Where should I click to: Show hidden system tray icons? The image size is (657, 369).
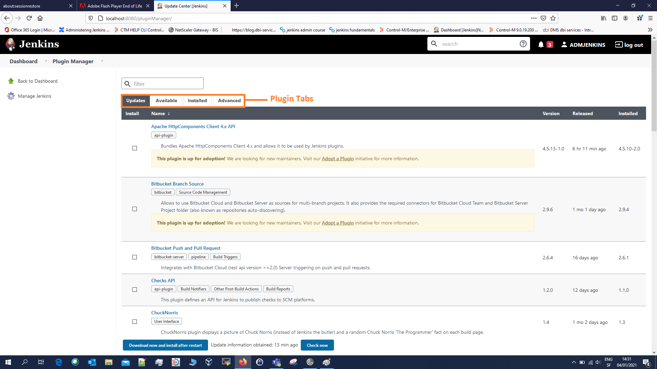tap(574, 362)
